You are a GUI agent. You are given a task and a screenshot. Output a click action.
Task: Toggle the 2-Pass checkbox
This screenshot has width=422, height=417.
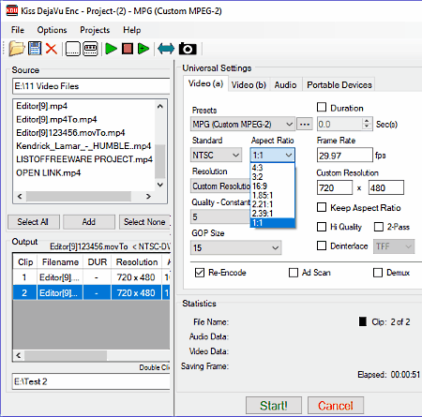coord(379,227)
